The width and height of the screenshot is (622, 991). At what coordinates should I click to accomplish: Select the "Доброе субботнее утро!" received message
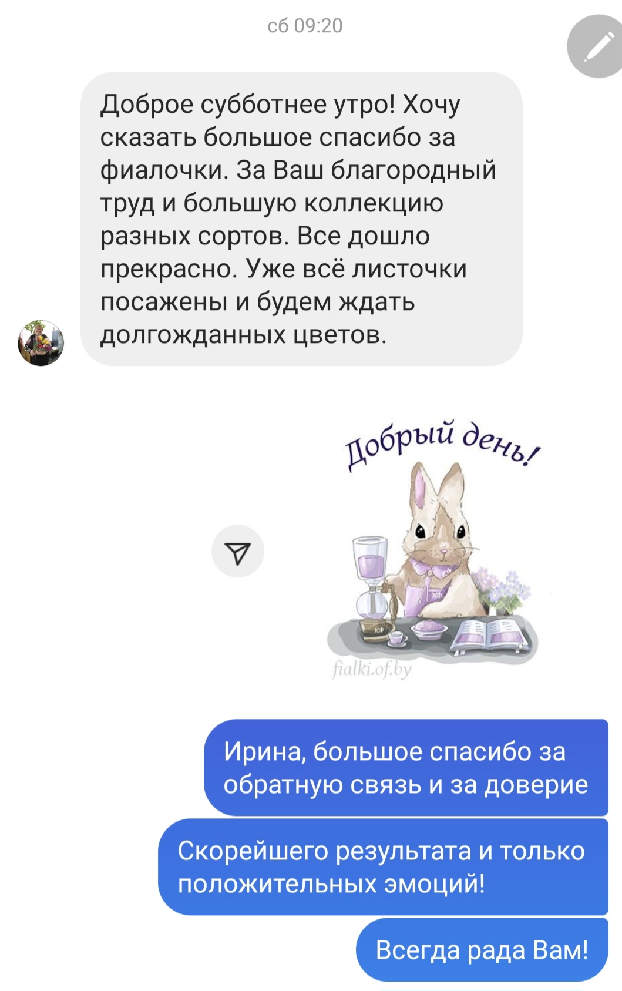pyautogui.click(x=301, y=219)
